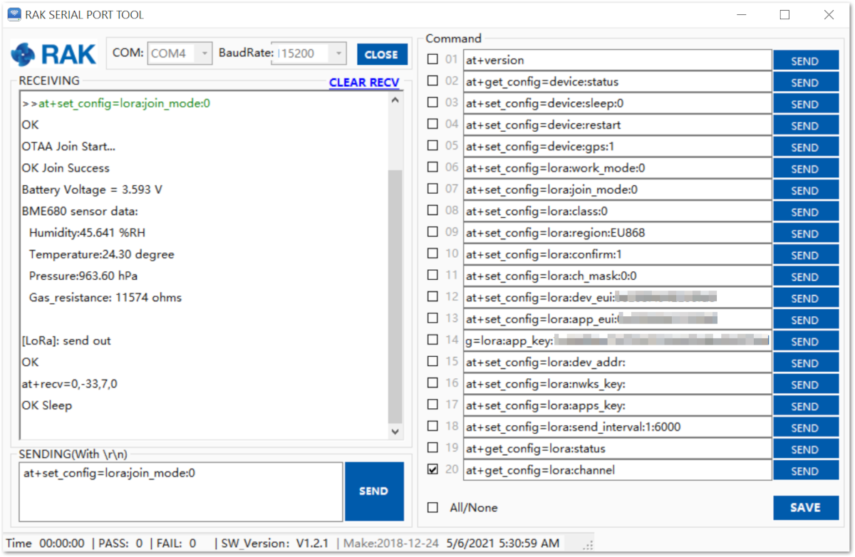The image size is (855, 557).
Task: Check box 19 get_config lora:status
Action: coord(432,448)
